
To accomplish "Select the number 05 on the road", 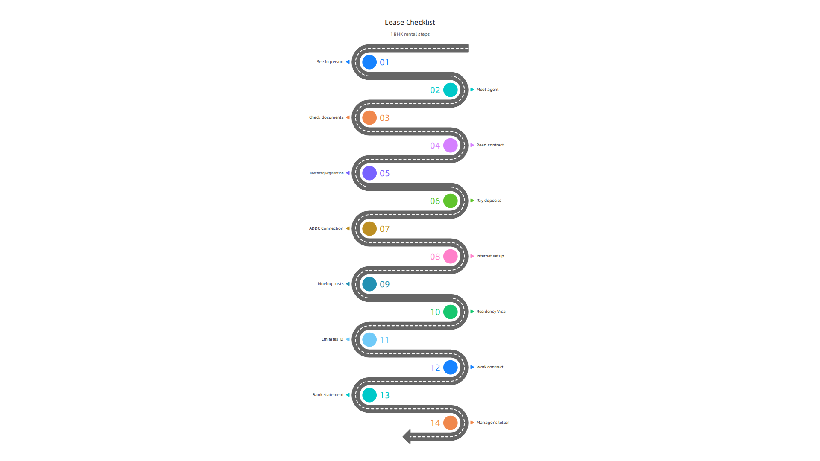I will (x=384, y=173).
